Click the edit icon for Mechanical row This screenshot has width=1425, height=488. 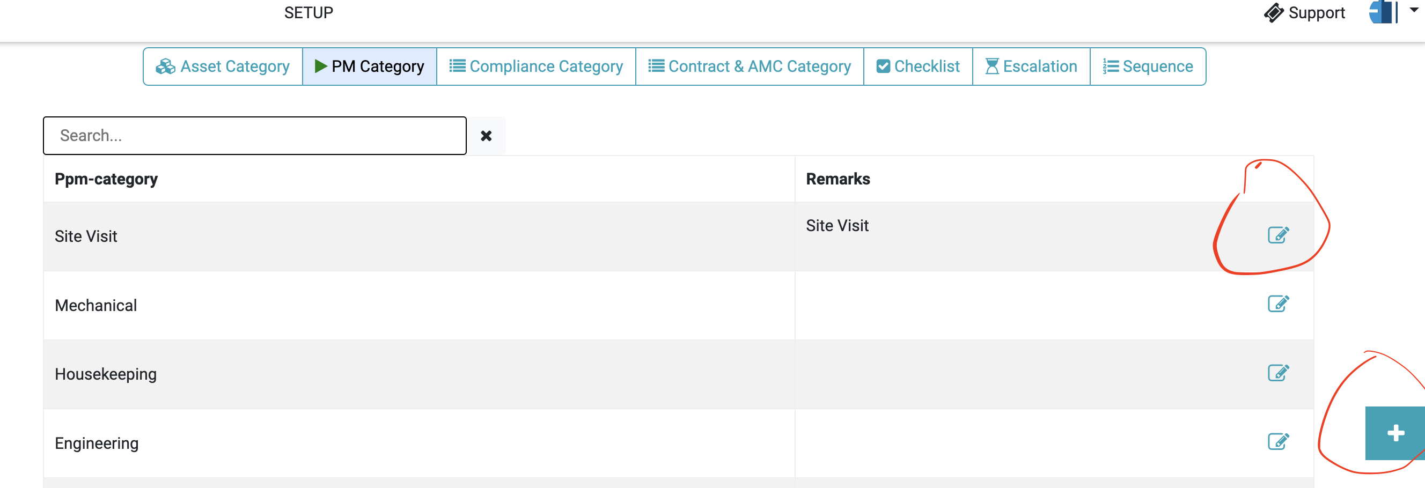click(1278, 304)
